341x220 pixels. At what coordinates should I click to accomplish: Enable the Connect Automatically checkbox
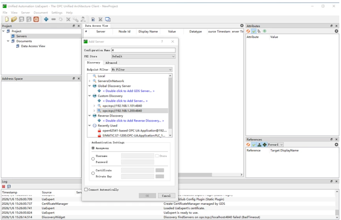click(x=86, y=190)
